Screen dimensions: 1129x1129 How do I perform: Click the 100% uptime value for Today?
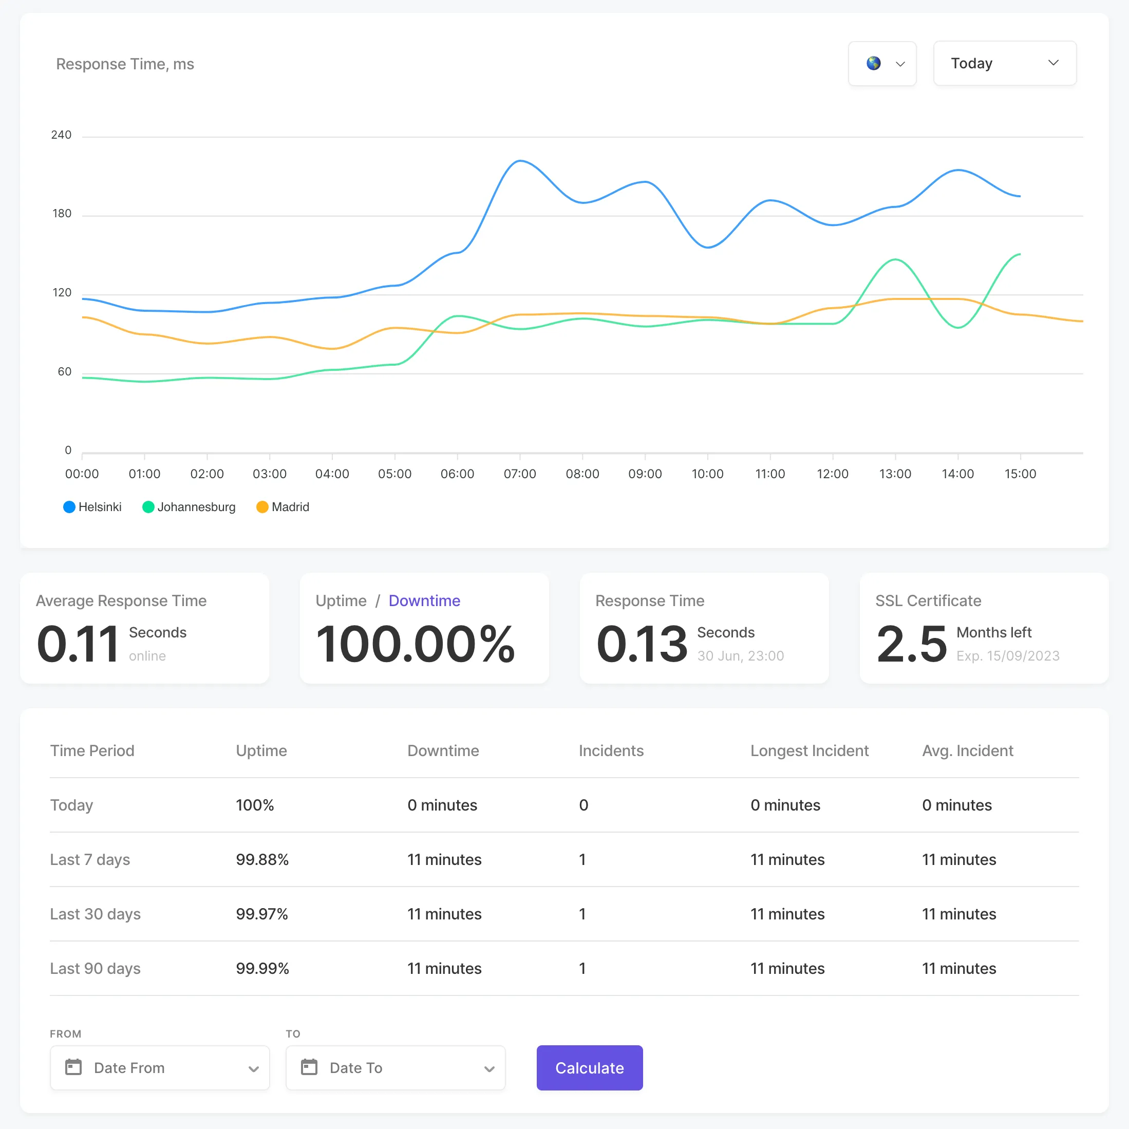pos(255,805)
